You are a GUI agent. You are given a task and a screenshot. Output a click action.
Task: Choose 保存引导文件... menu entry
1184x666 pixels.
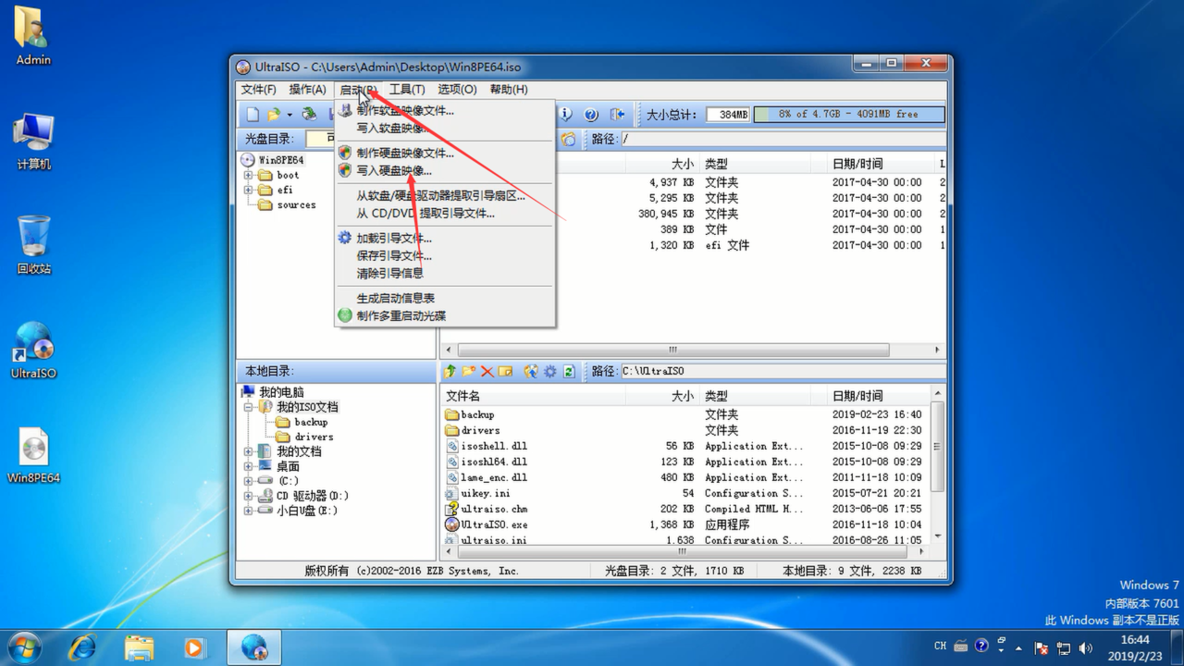pyautogui.click(x=444, y=255)
